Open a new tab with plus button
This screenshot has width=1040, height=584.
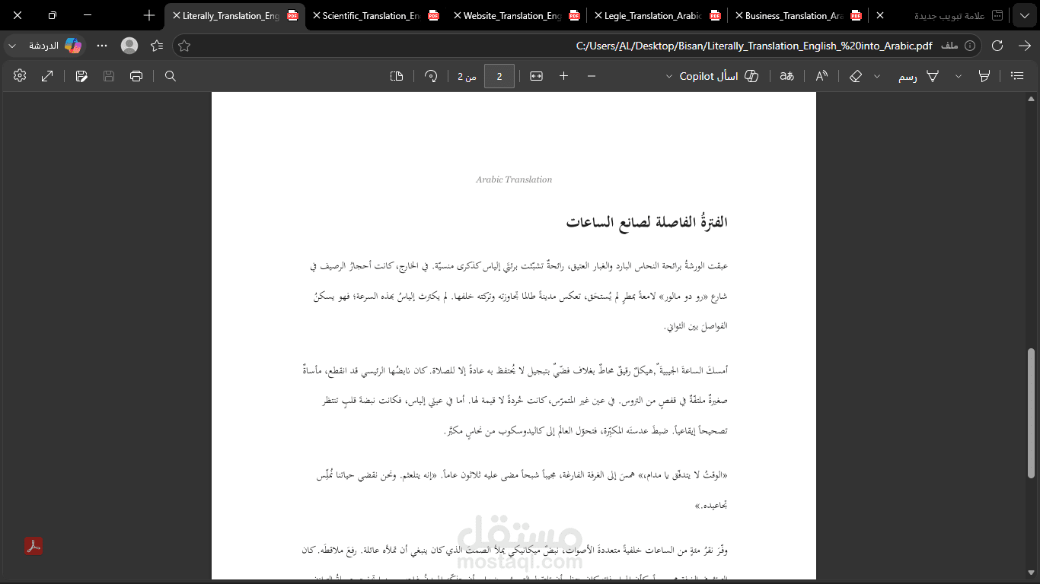click(149, 15)
